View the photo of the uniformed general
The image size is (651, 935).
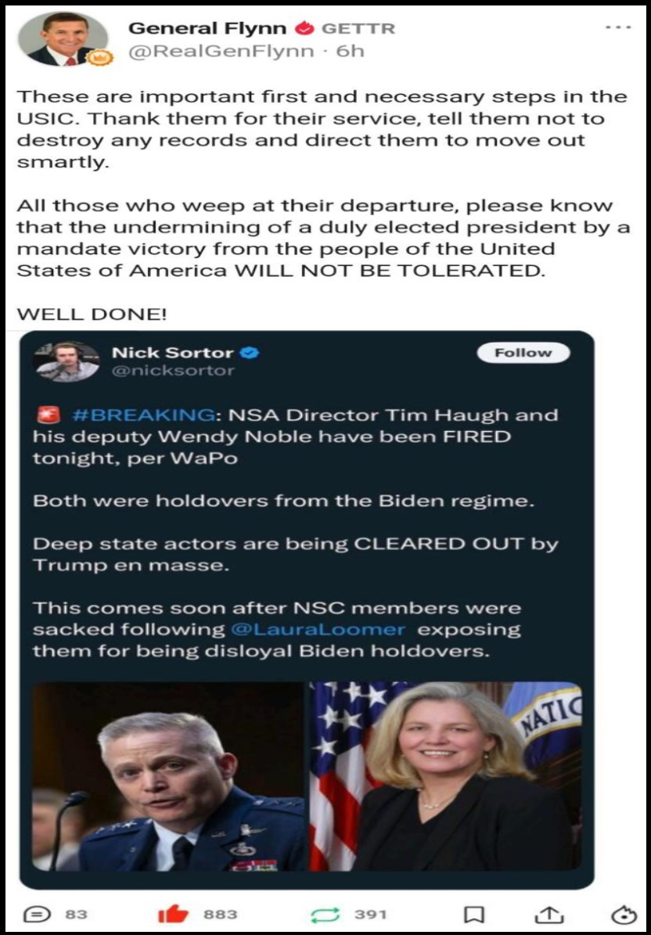click(168, 776)
